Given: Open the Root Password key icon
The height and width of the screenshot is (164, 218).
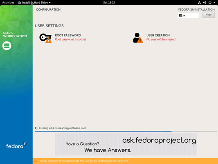Looking at the screenshot, I should coord(45,38).
